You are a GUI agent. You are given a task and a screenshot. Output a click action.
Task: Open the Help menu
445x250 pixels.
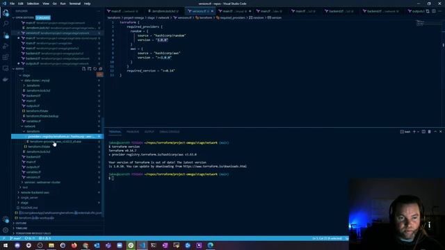click(x=87, y=3)
